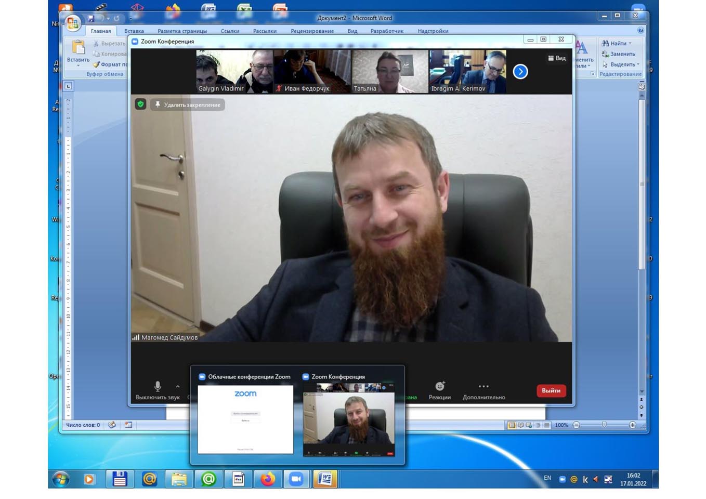Click the 100% zoom level in Word
The image size is (706, 499).
pyautogui.click(x=561, y=425)
